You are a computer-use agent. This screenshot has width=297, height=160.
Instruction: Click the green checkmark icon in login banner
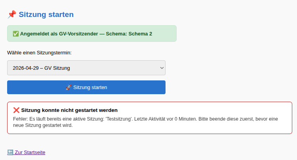(16, 34)
